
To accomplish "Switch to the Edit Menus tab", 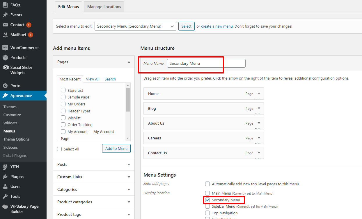I will 68,7.
